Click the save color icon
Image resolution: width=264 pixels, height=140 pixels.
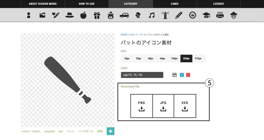coord(175,75)
